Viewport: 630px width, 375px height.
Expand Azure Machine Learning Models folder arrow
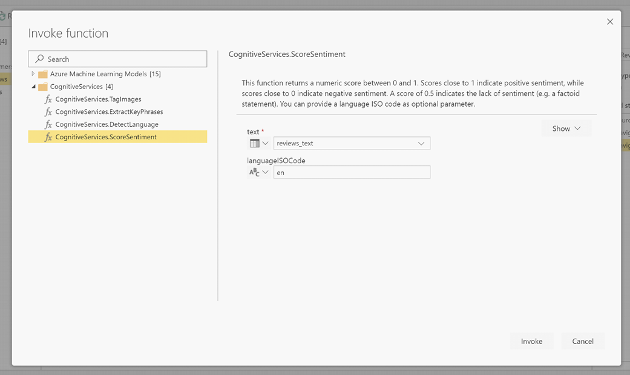(33, 74)
